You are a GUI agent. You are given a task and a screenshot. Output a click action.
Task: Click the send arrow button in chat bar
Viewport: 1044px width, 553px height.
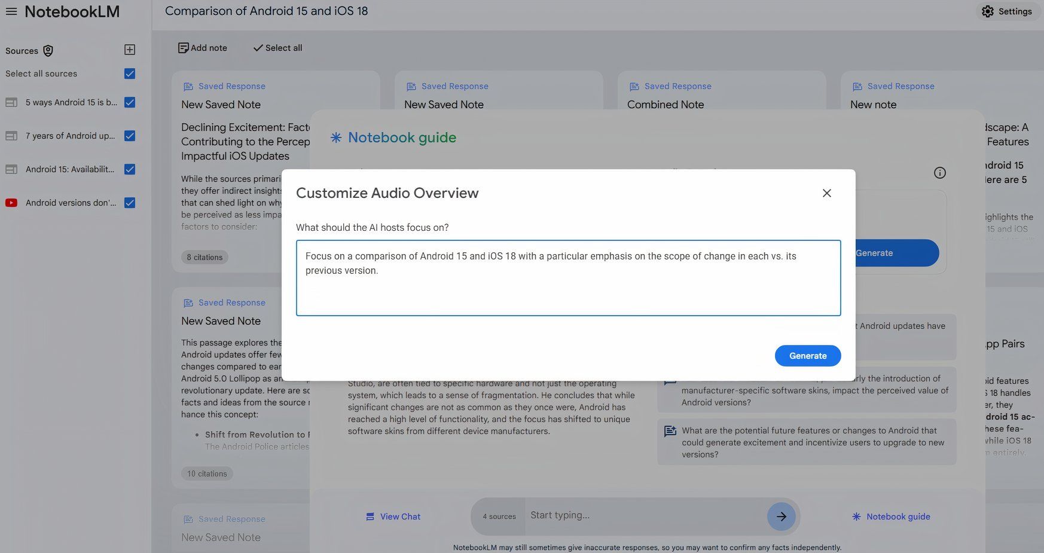pyautogui.click(x=782, y=517)
